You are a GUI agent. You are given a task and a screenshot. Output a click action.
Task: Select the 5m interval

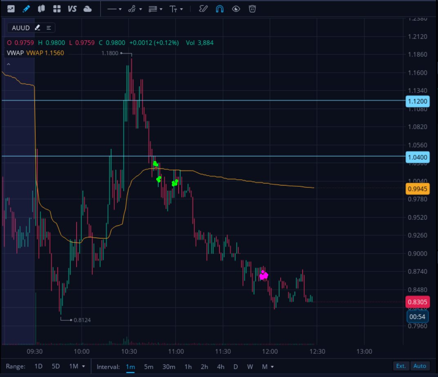(x=149, y=367)
